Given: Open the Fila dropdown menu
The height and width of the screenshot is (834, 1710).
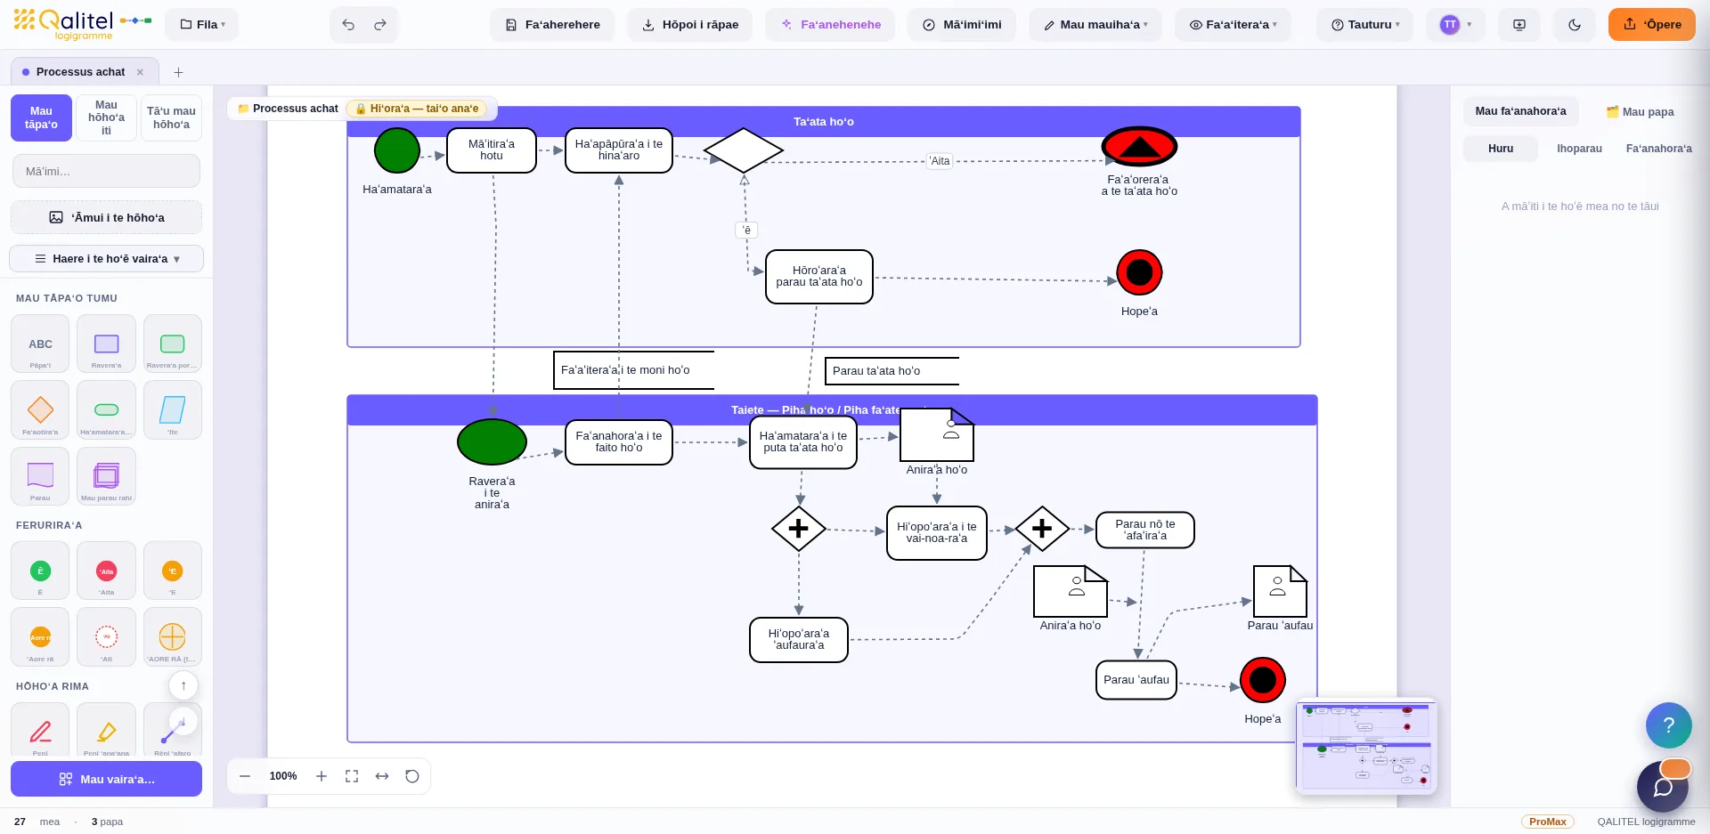Looking at the screenshot, I should (x=202, y=25).
